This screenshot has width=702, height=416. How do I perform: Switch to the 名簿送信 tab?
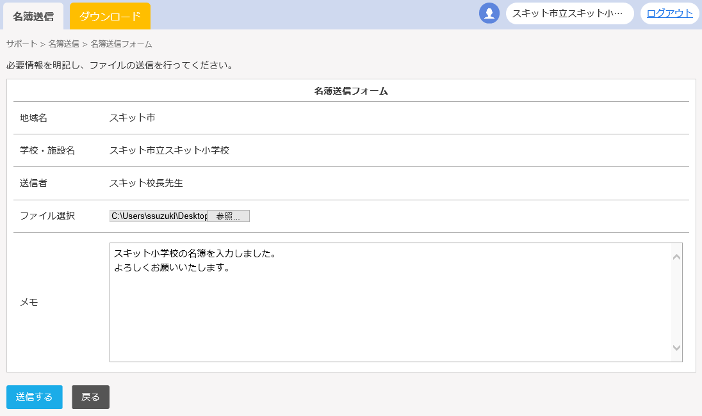click(33, 17)
